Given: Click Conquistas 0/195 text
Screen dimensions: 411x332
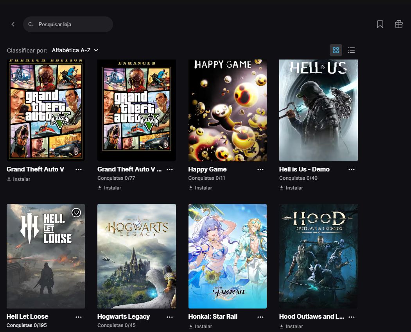Looking at the screenshot, I should click(x=27, y=325).
